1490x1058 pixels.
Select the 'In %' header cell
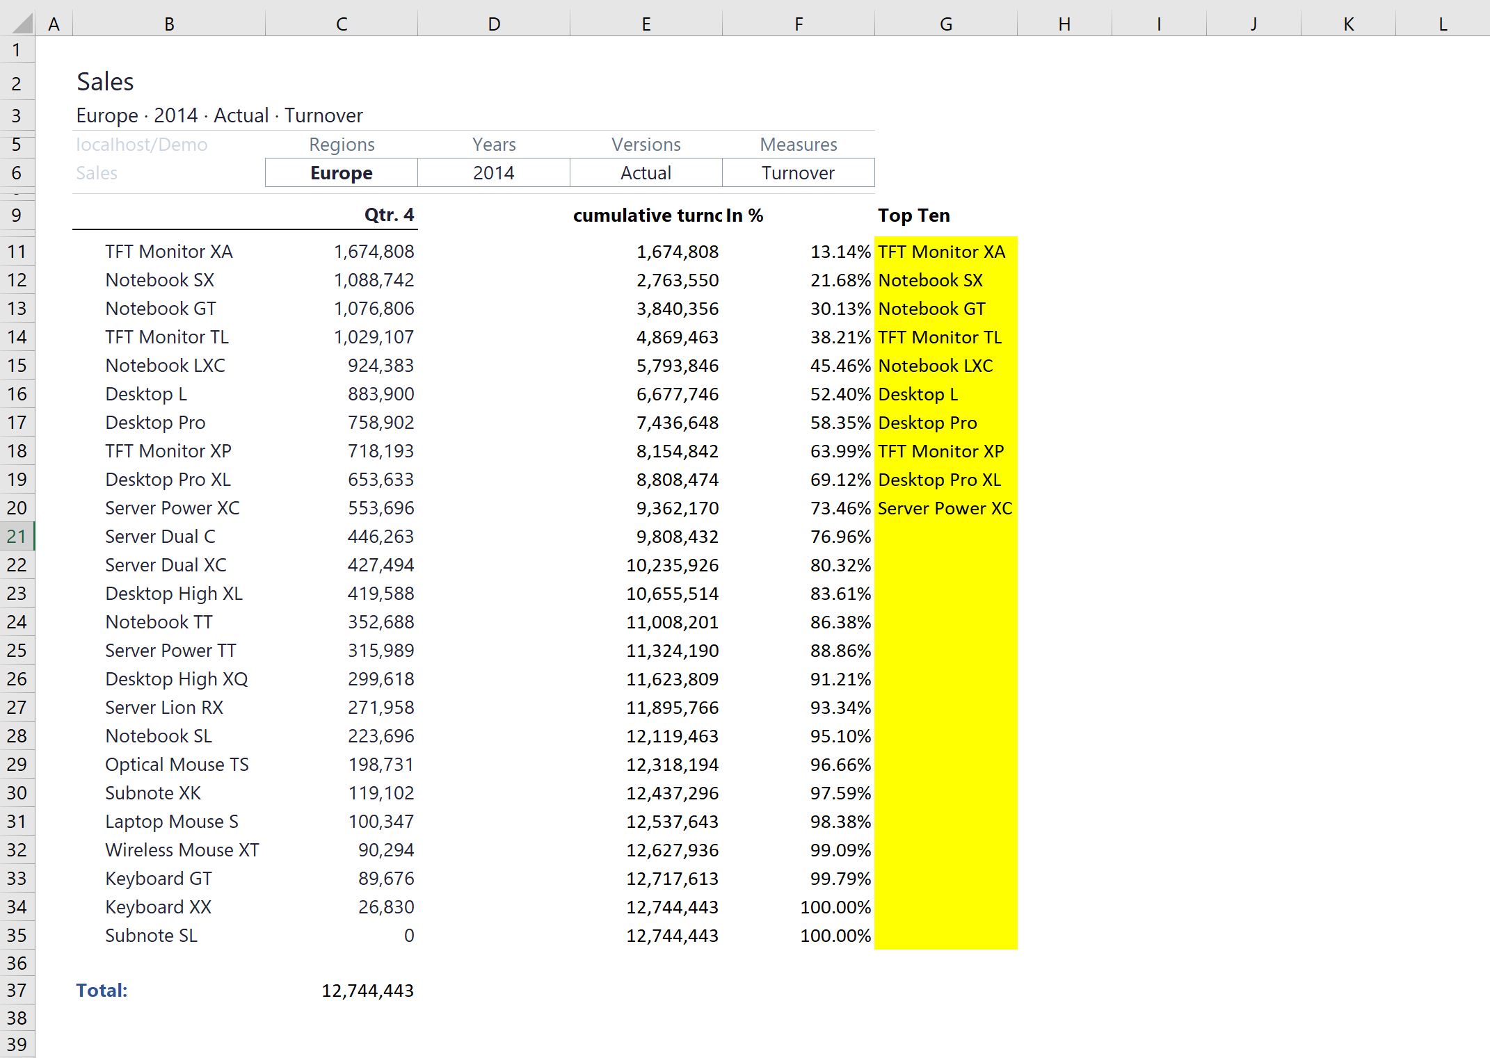point(744,215)
